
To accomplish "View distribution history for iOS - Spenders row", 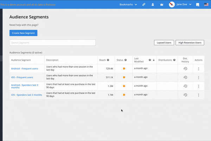I will pos(185,95).
